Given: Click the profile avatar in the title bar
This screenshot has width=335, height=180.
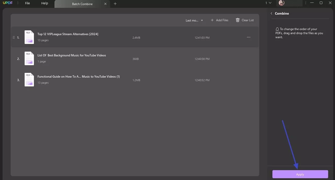Looking at the screenshot, I should click(281, 3).
